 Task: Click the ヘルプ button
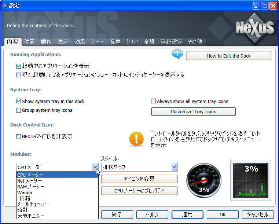point(152,214)
